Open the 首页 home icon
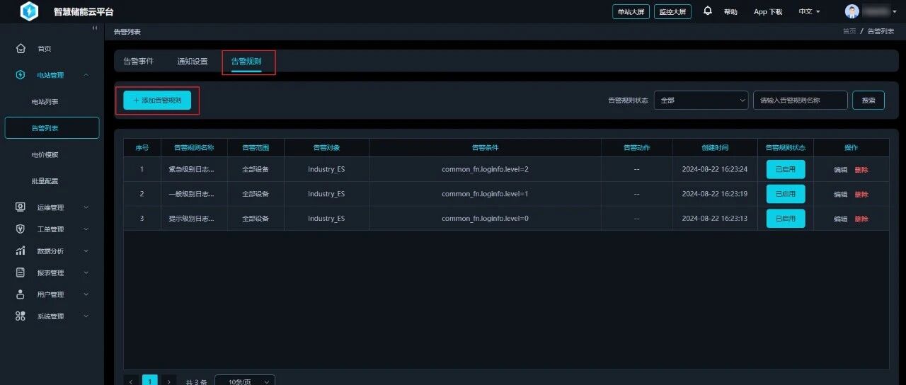 tap(21, 49)
